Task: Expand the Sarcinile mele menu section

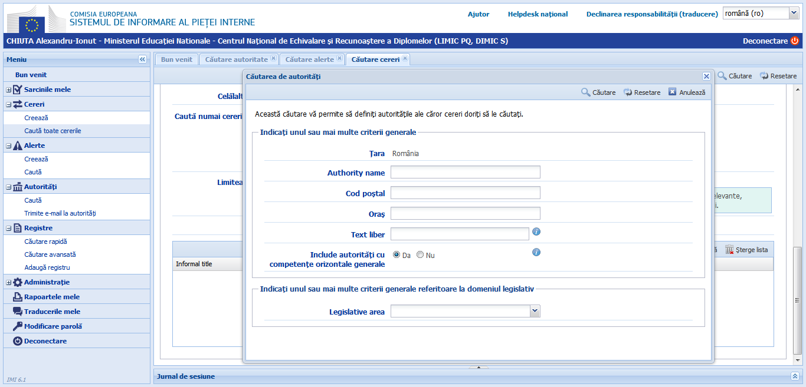Action: click(x=9, y=90)
